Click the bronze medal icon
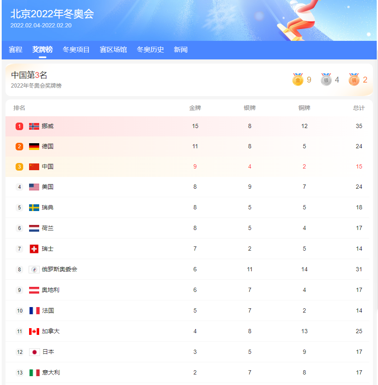 [x=354, y=79]
